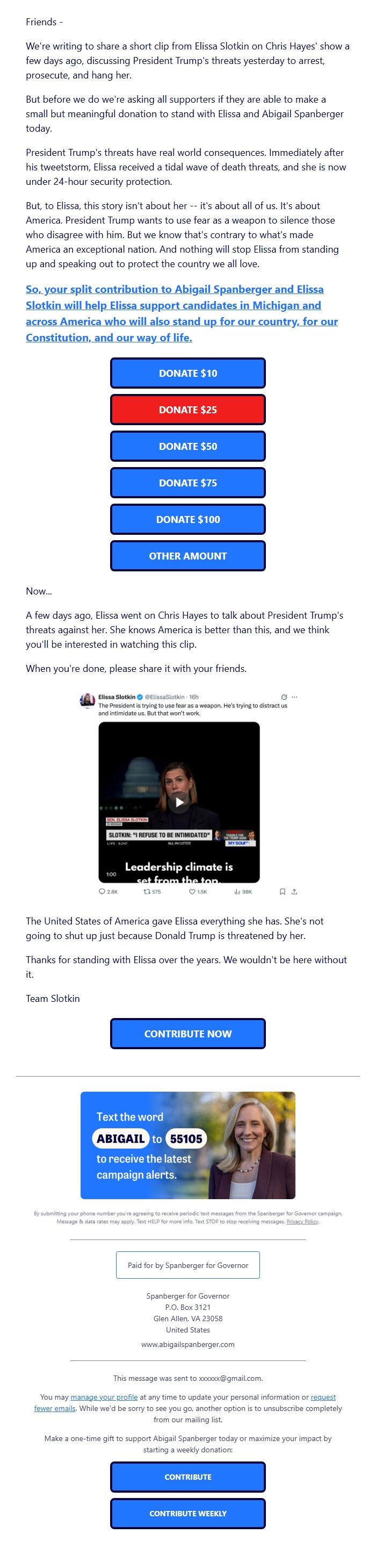Image resolution: width=376 pixels, height=1555 pixels.
Task: Click the CONTRIBUTE NOW button
Action: coord(187,1034)
